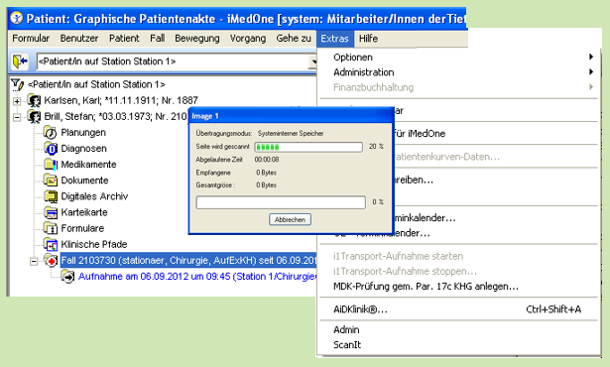Open the Vorgang menu

pos(248,38)
